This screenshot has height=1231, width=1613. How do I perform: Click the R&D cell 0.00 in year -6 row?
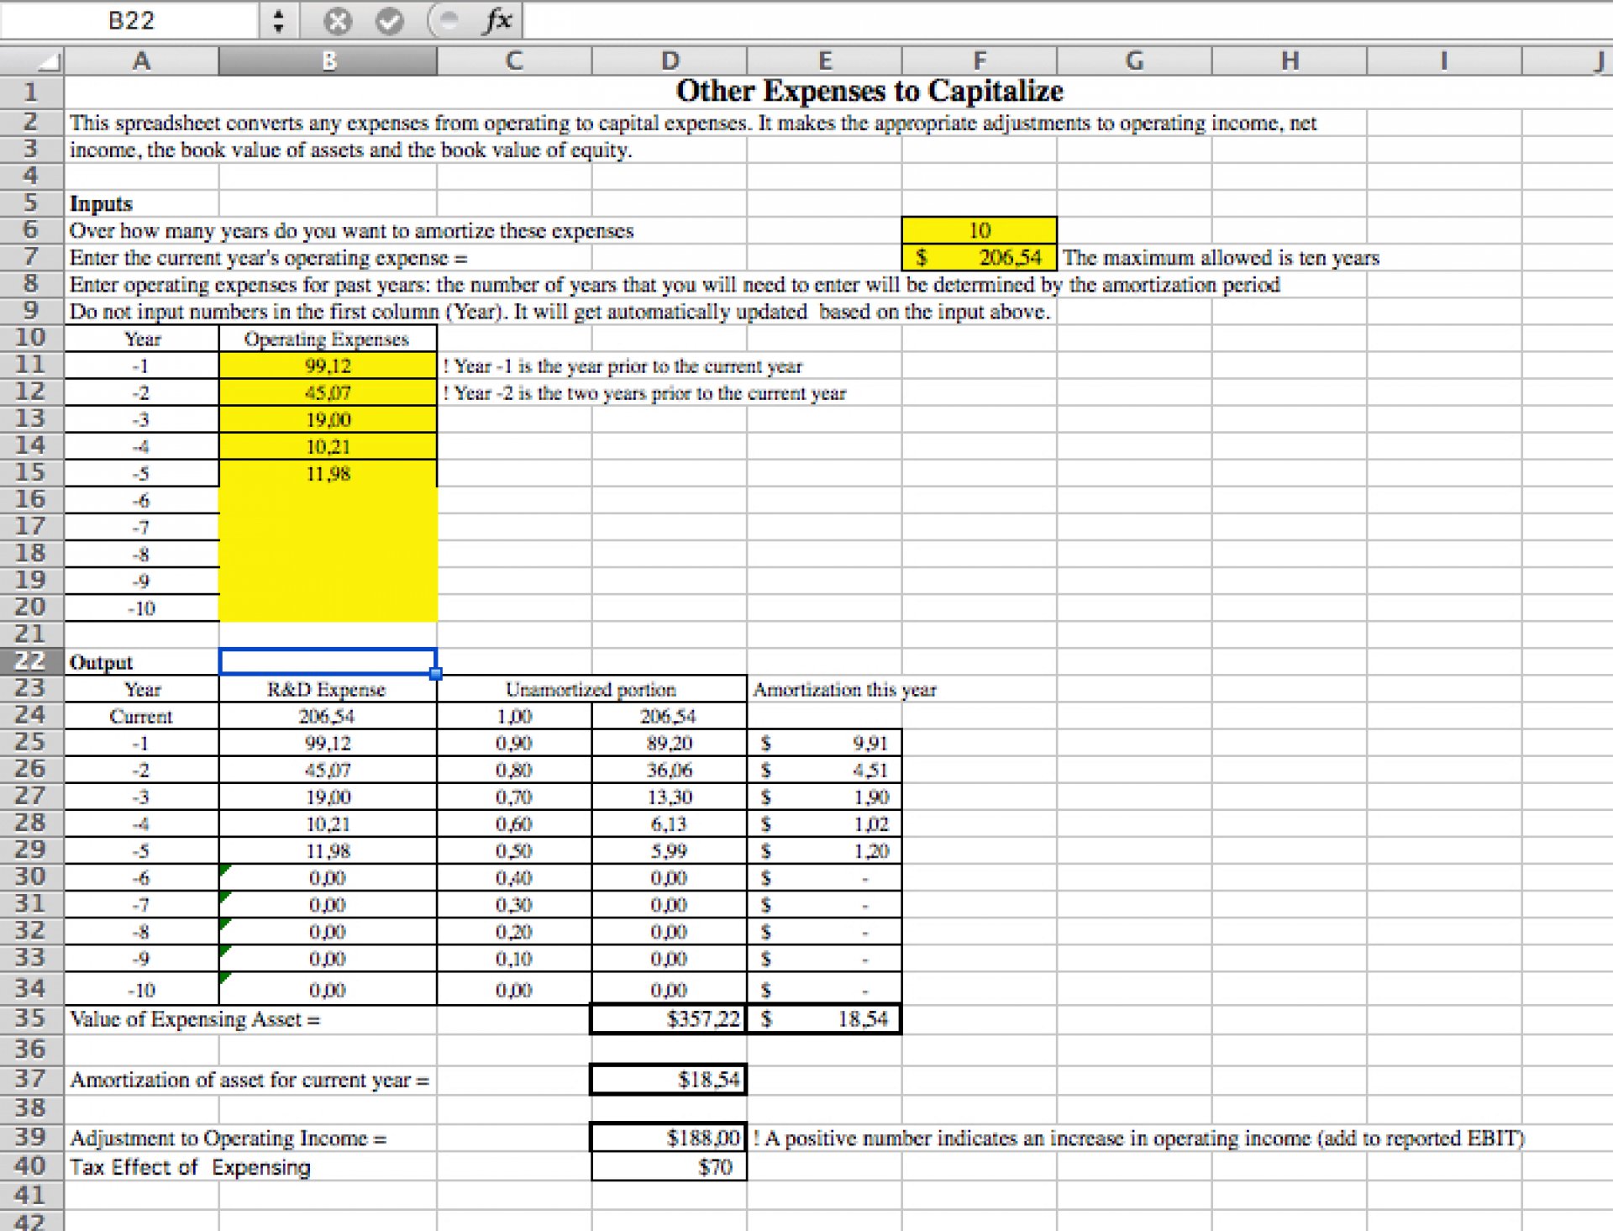pos(328,877)
